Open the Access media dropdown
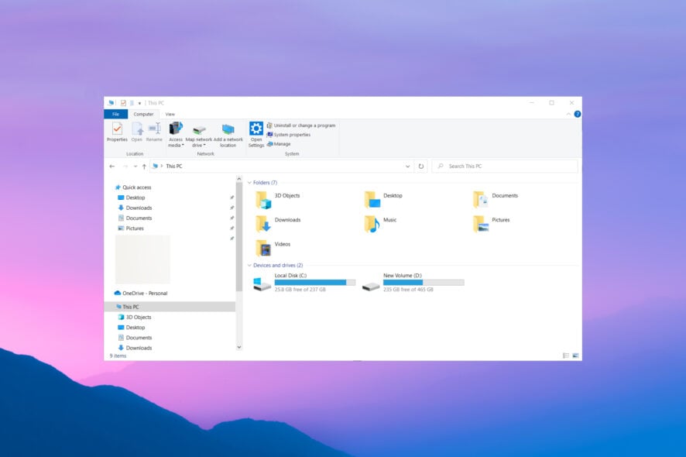The image size is (686, 457). 176,134
